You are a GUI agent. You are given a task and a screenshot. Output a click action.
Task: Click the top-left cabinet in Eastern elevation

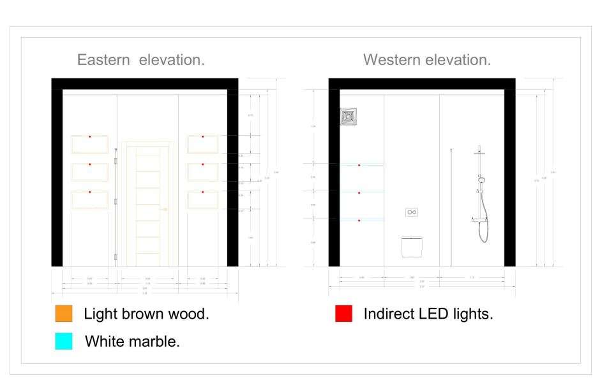(x=90, y=145)
